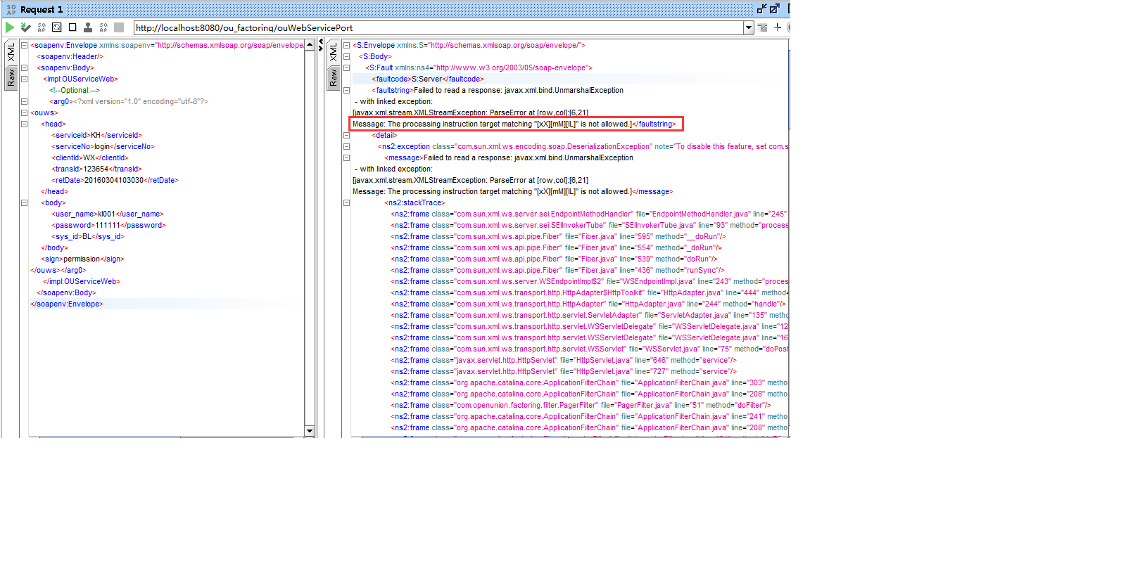Image resolution: width=1126 pixels, height=561 pixels.
Task: Switch to the response Raw tab
Action: (334, 77)
